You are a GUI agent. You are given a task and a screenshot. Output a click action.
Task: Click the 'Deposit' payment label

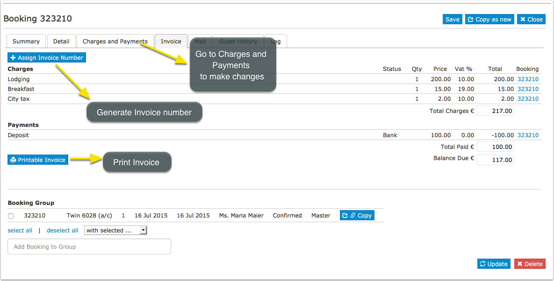(18, 135)
